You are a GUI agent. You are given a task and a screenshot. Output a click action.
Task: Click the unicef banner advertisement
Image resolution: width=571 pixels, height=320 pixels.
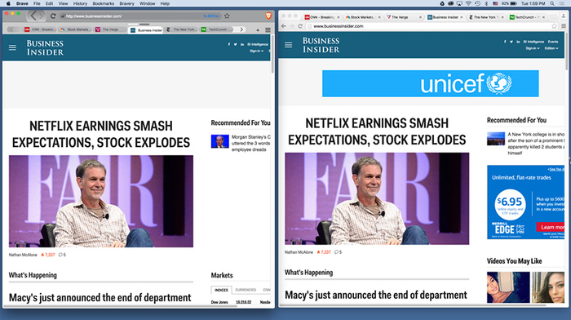[x=431, y=83]
